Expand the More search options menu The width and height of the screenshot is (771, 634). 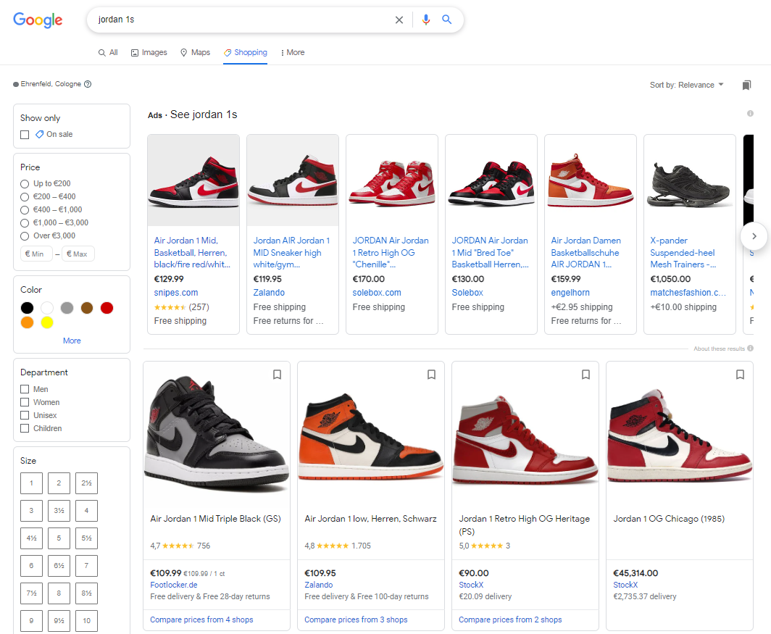(x=293, y=53)
